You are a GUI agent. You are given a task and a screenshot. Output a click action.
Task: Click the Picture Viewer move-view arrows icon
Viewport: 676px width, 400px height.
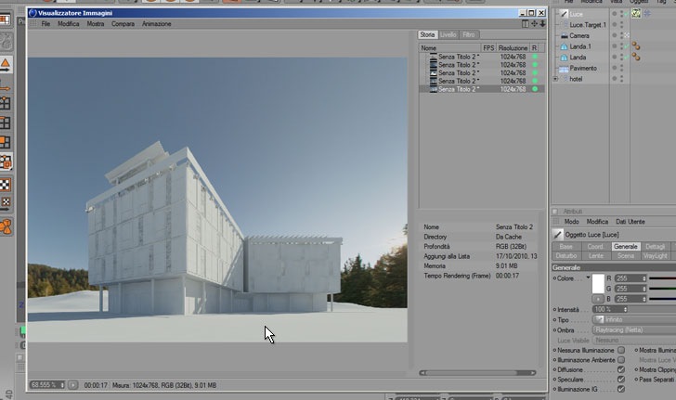point(534,24)
